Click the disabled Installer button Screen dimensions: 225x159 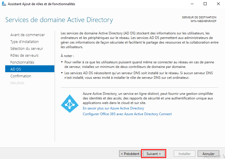(184, 154)
